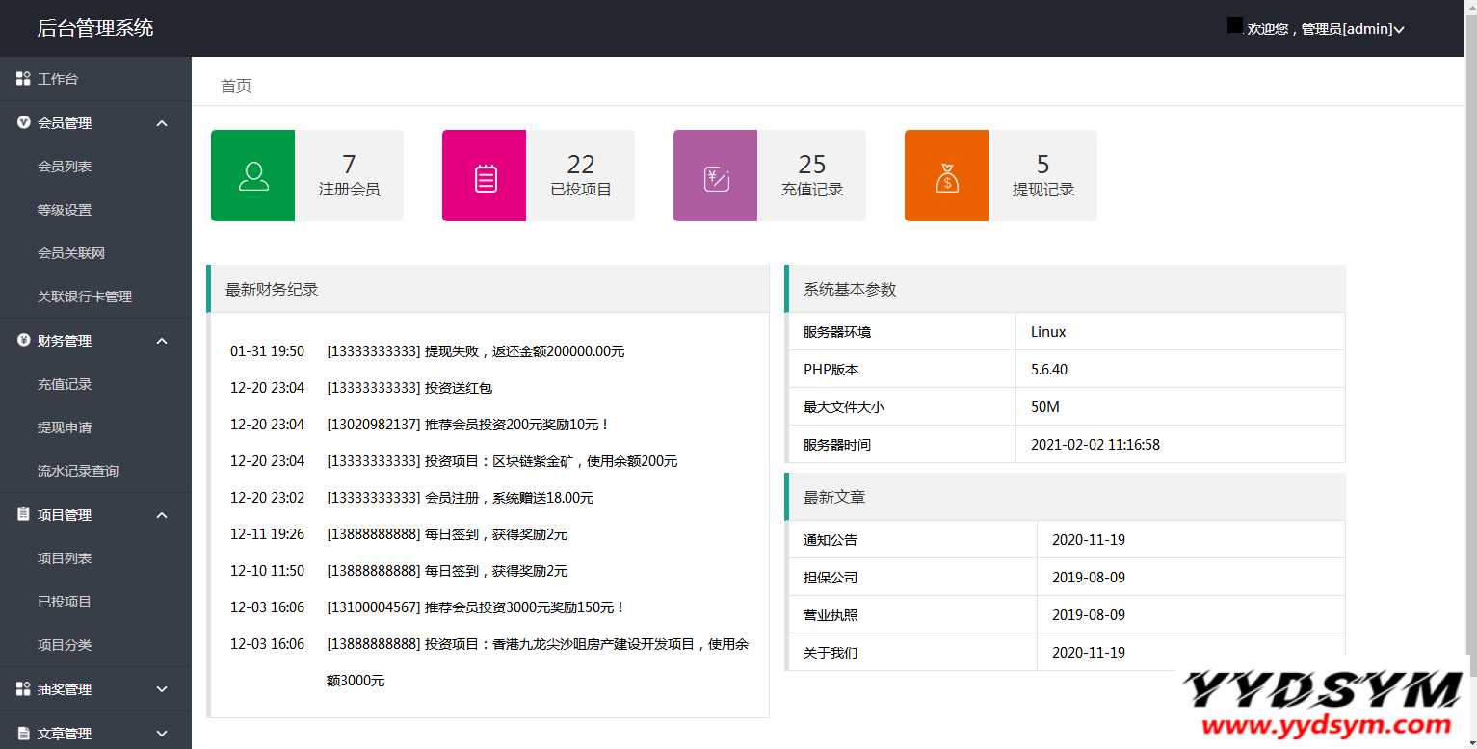Screen dimensions: 1477x749
Task: Collapse the 财务管理 chevron arrow
Action: (162, 341)
